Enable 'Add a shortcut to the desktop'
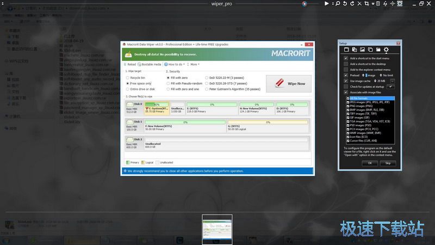 [346, 64]
